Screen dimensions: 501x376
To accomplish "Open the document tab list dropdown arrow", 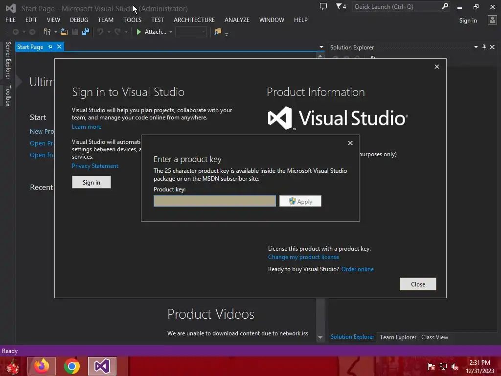I will pyautogui.click(x=321, y=47).
